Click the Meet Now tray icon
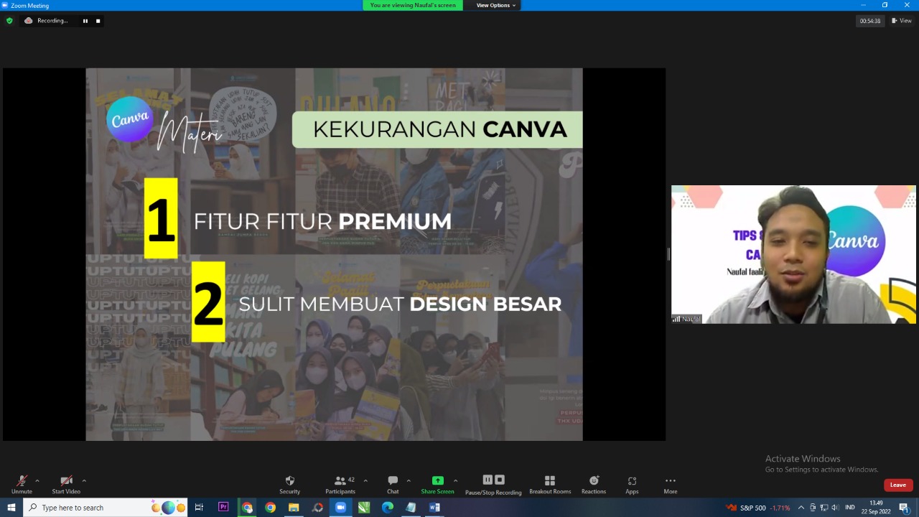 click(x=813, y=508)
